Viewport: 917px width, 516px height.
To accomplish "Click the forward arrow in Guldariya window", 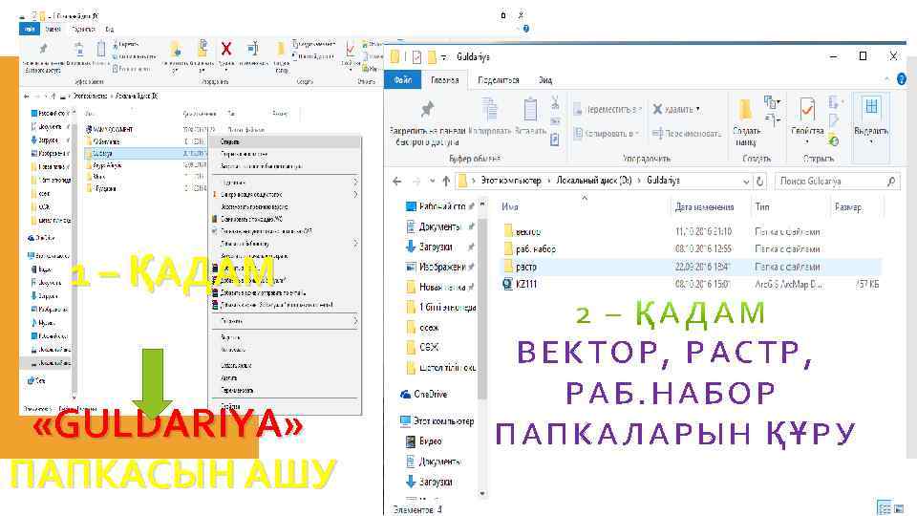I will (416, 182).
